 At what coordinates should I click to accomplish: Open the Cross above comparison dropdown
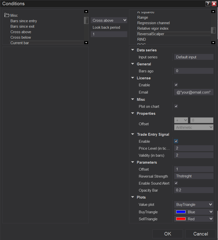pos(109,20)
